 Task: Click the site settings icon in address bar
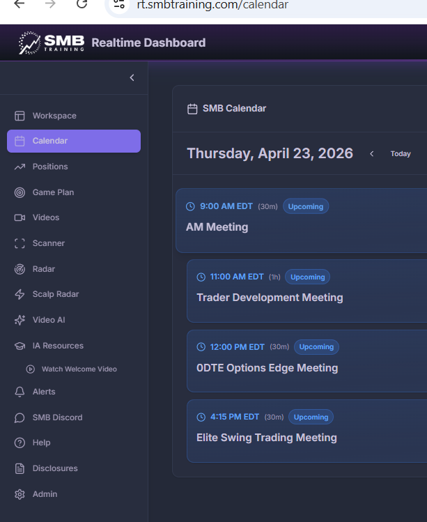point(119,5)
